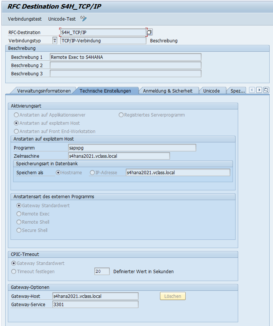Start the Unicode-Test

62,19
